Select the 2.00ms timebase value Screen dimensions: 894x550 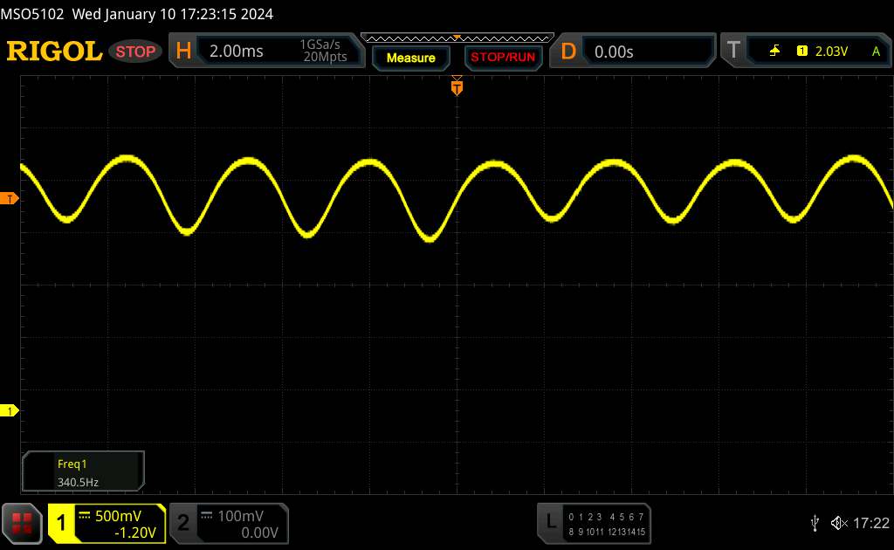(236, 52)
